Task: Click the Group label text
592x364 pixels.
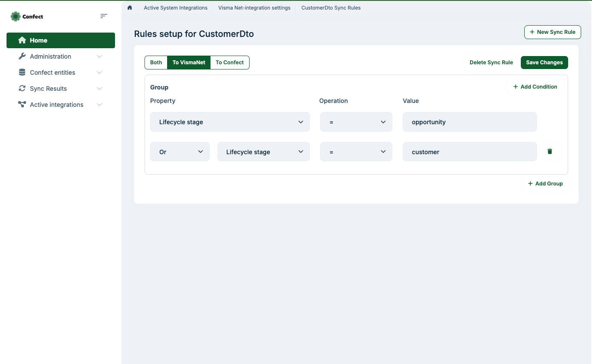Action: point(159,87)
